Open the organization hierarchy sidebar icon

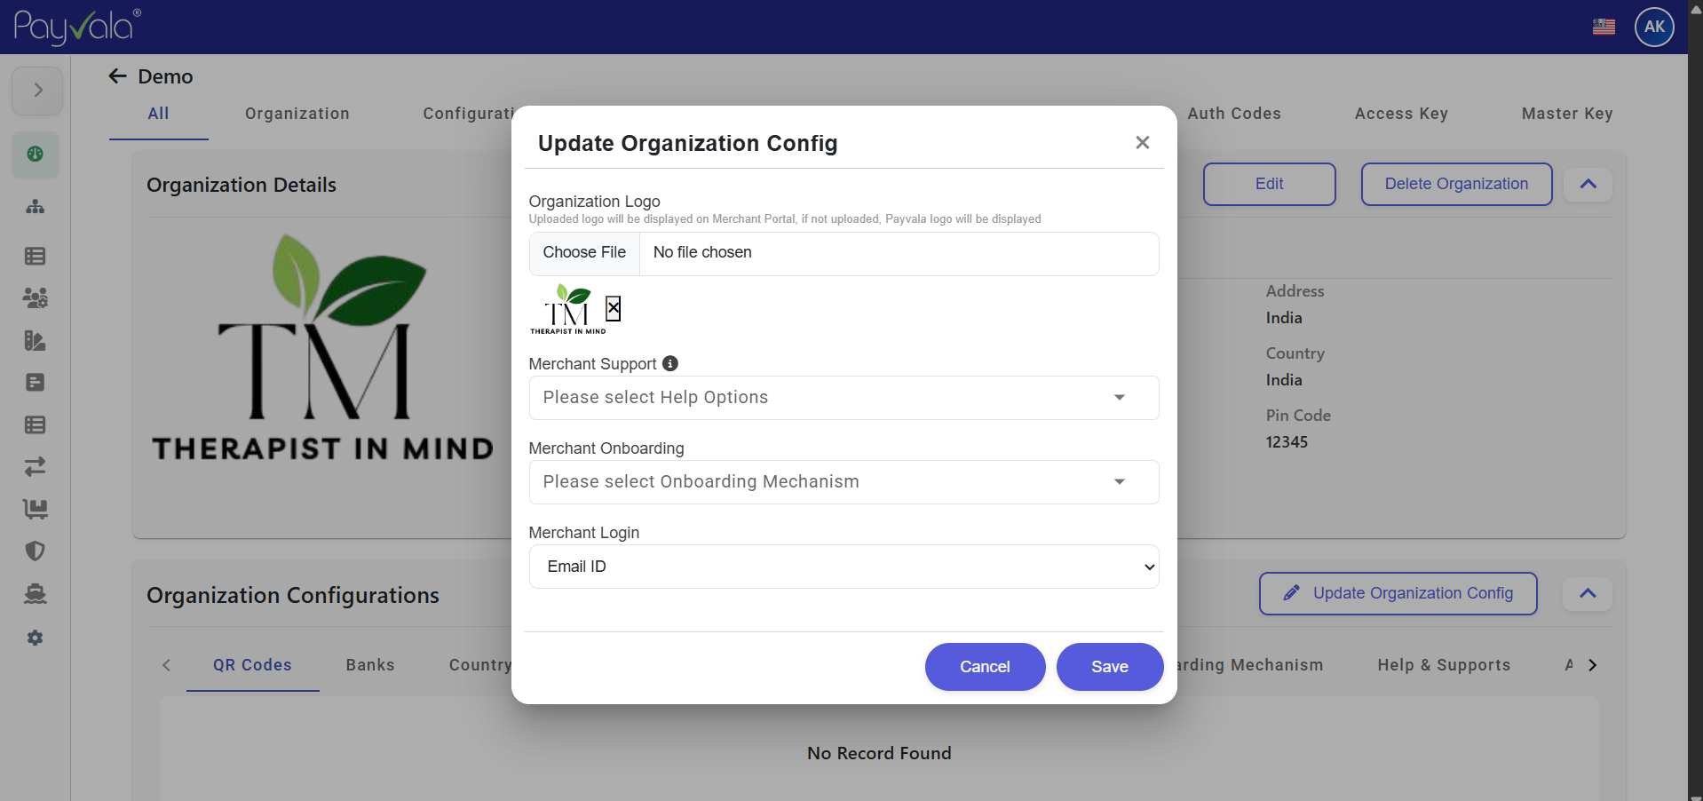36,207
